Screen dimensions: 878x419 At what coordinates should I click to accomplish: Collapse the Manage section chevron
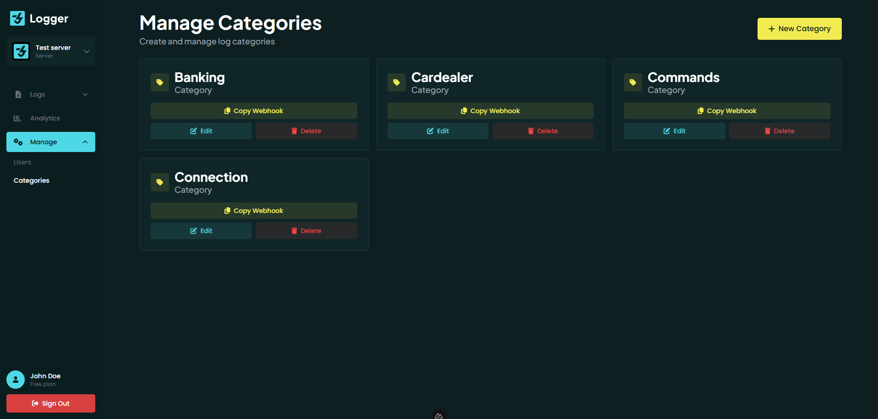(x=85, y=142)
